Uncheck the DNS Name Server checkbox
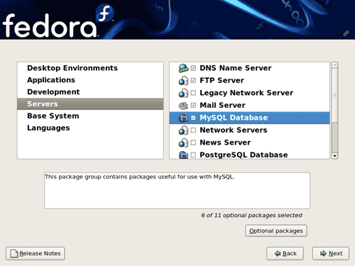 [x=193, y=68]
